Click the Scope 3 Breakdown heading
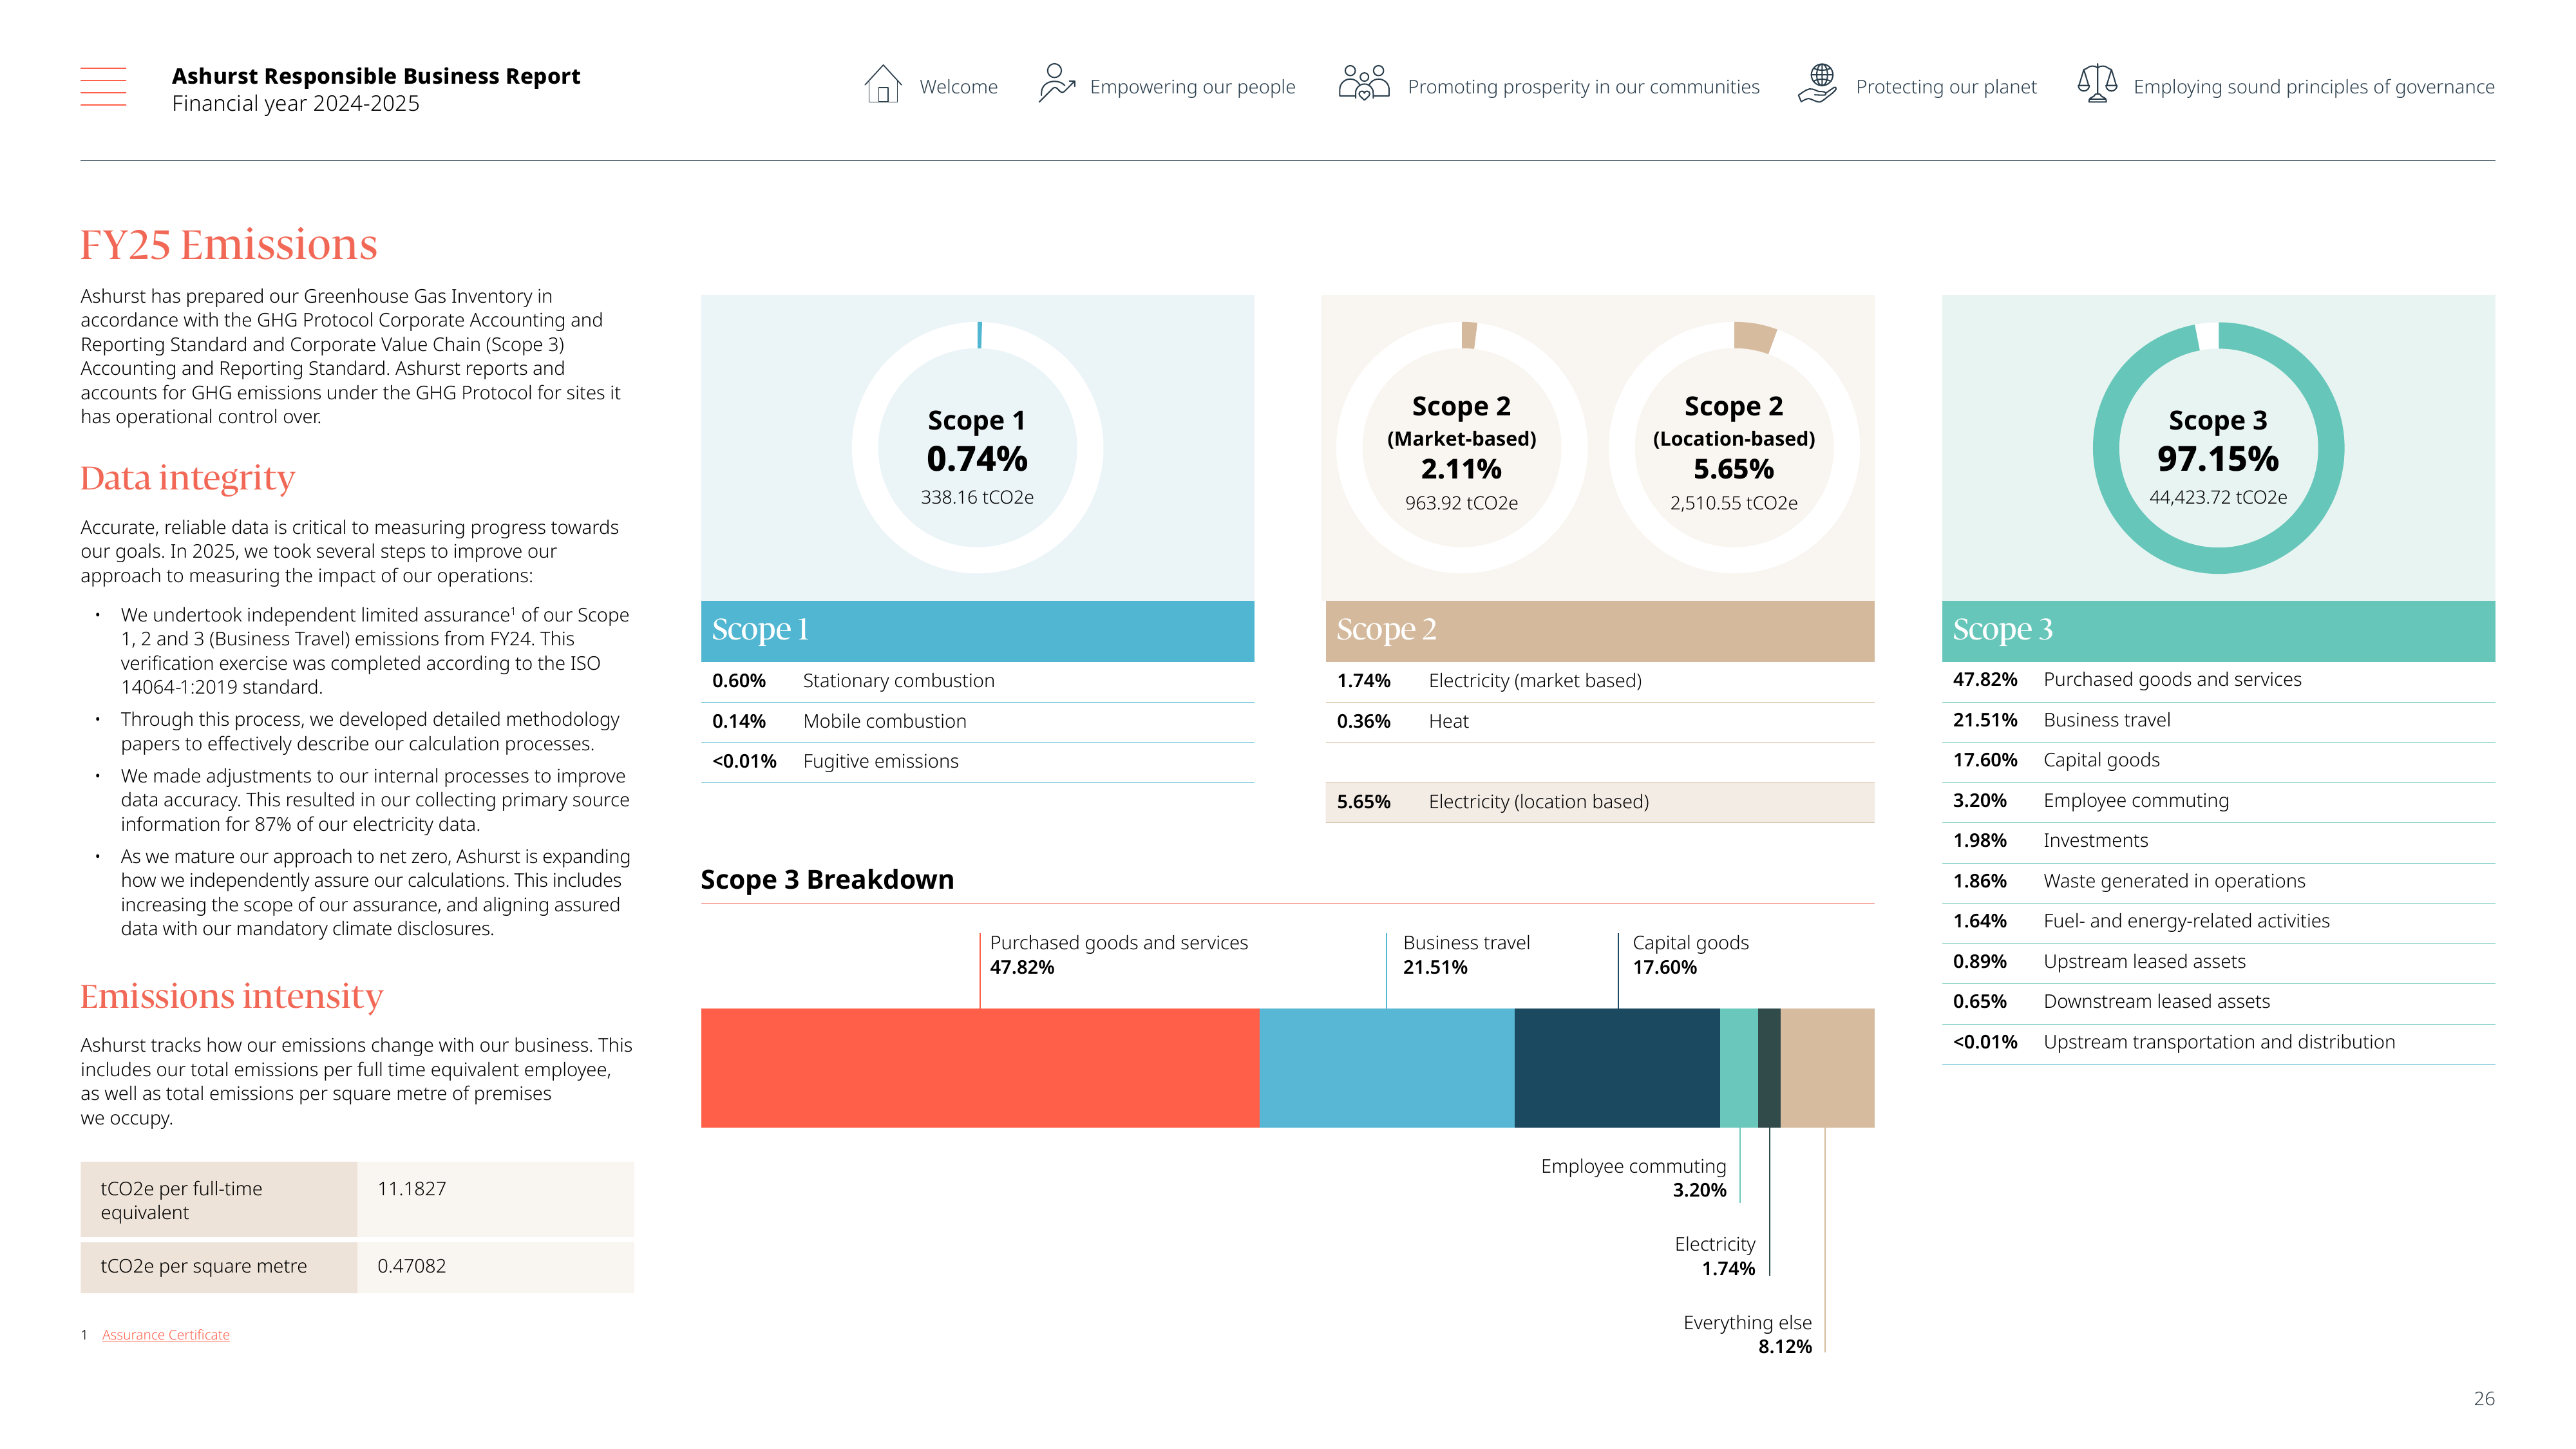The width and height of the screenshot is (2576, 1449). [x=827, y=880]
